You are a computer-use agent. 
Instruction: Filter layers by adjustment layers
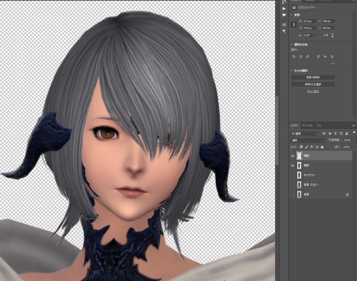pos(330,133)
